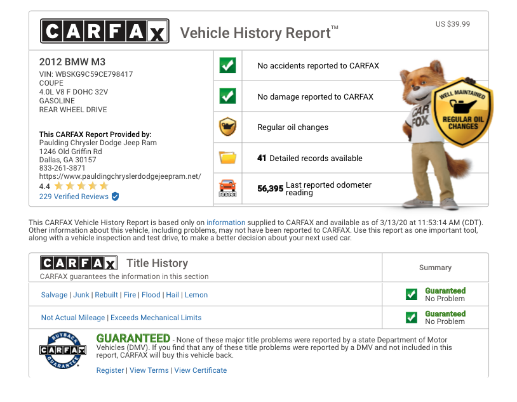This screenshot has width=517, height=402.
Task: Click the 4.0L V8 F DOHC 32V engine text
Action: coord(74,92)
